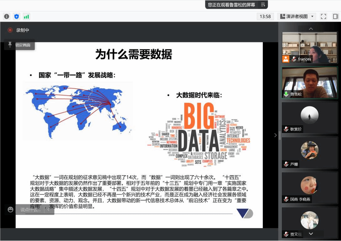The height and width of the screenshot is (241, 341).
Task: Open the emoji reactions smiley icon
Action: click(x=11, y=209)
